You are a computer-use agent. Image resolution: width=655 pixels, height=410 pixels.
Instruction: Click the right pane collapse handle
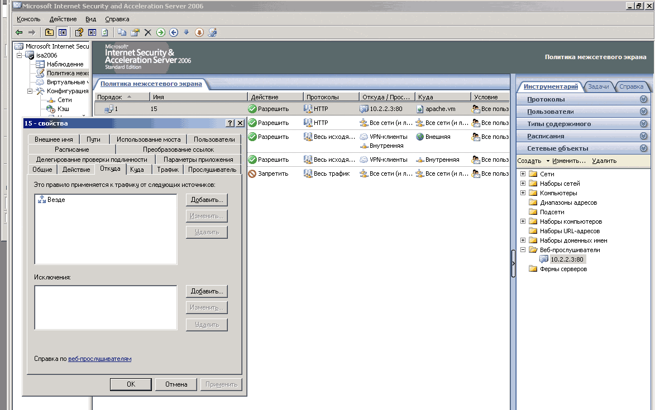pos(513,263)
